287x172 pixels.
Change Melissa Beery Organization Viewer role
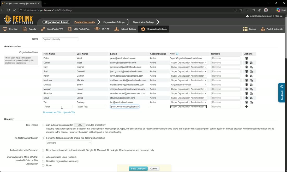click(x=189, y=85)
